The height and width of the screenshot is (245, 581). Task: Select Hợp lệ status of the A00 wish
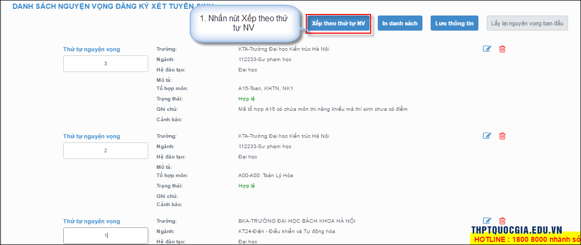[246, 186]
